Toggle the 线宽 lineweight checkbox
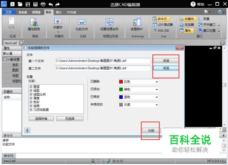Screen dimensions: 228x165 pyautogui.click(x=31, y=106)
